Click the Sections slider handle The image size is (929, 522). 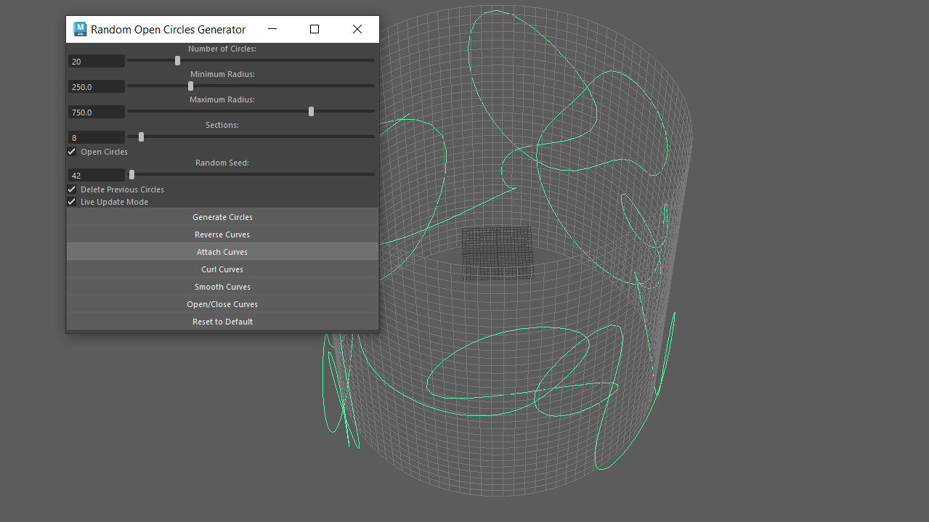pos(140,136)
